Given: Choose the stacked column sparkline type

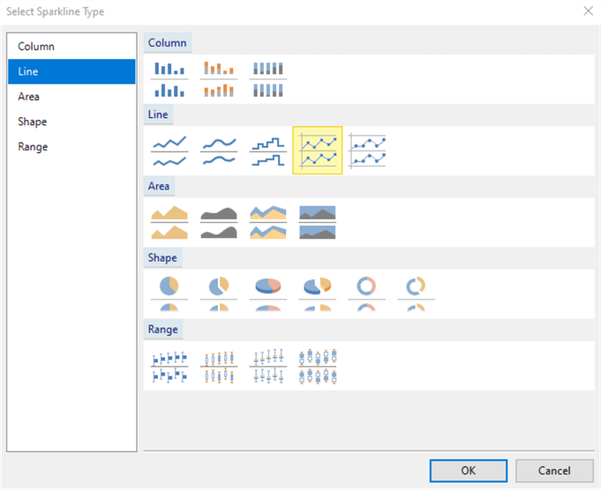Looking at the screenshot, I should (x=218, y=78).
